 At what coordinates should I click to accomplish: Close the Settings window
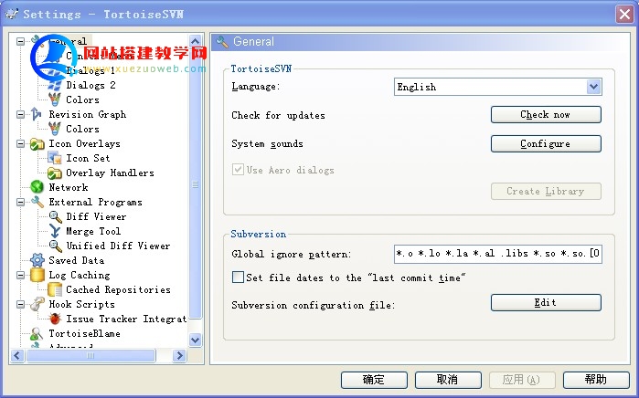[x=624, y=15]
